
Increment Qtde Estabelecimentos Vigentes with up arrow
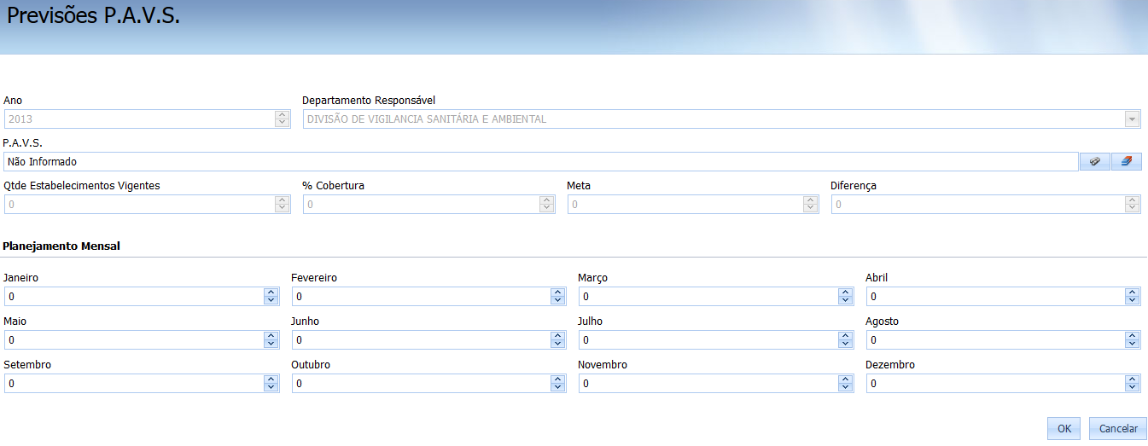[283, 200]
